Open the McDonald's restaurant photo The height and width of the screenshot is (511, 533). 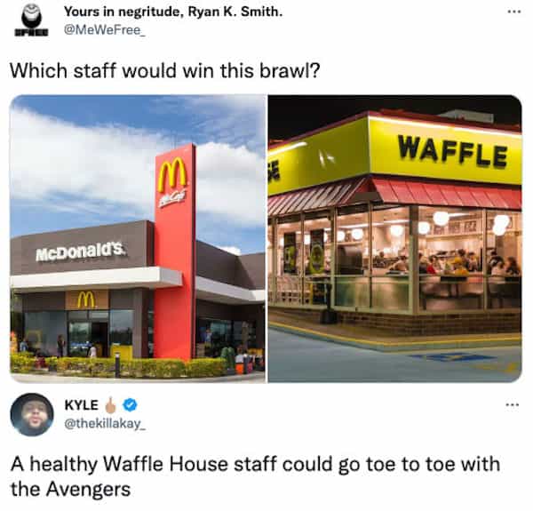138,239
